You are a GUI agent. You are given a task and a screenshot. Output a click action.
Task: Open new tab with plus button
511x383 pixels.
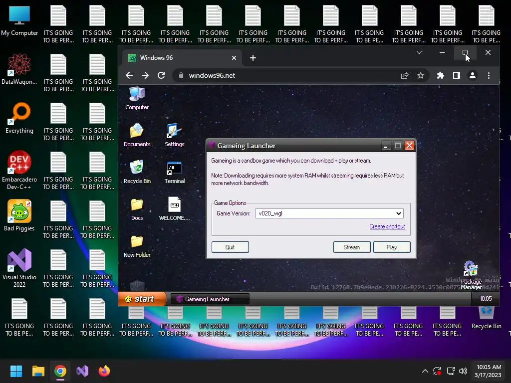(x=253, y=58)
